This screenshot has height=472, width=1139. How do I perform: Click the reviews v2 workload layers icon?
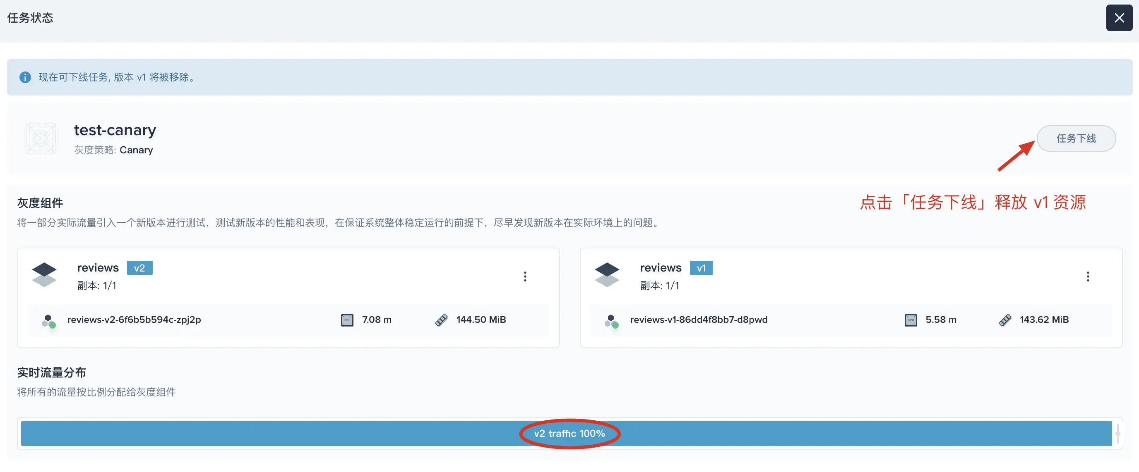point(44,274)
